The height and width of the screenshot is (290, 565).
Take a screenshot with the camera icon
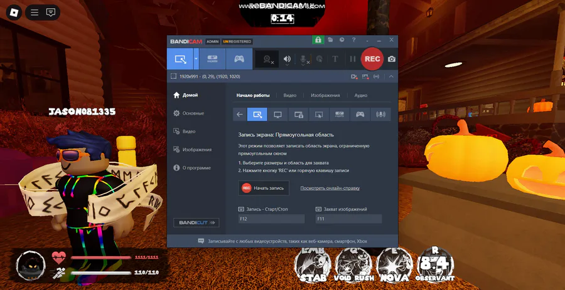[392, 59]
